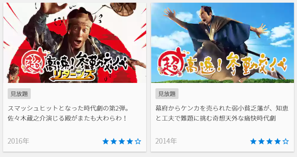
Task: Open description starting with 幕府からケンカを売られた
Action: pos(222,113)
